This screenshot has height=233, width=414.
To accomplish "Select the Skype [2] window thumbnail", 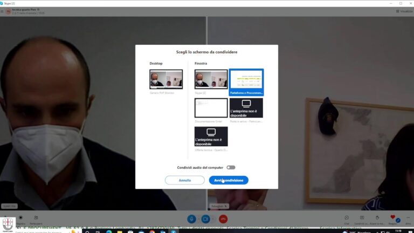I will (211, 79).
